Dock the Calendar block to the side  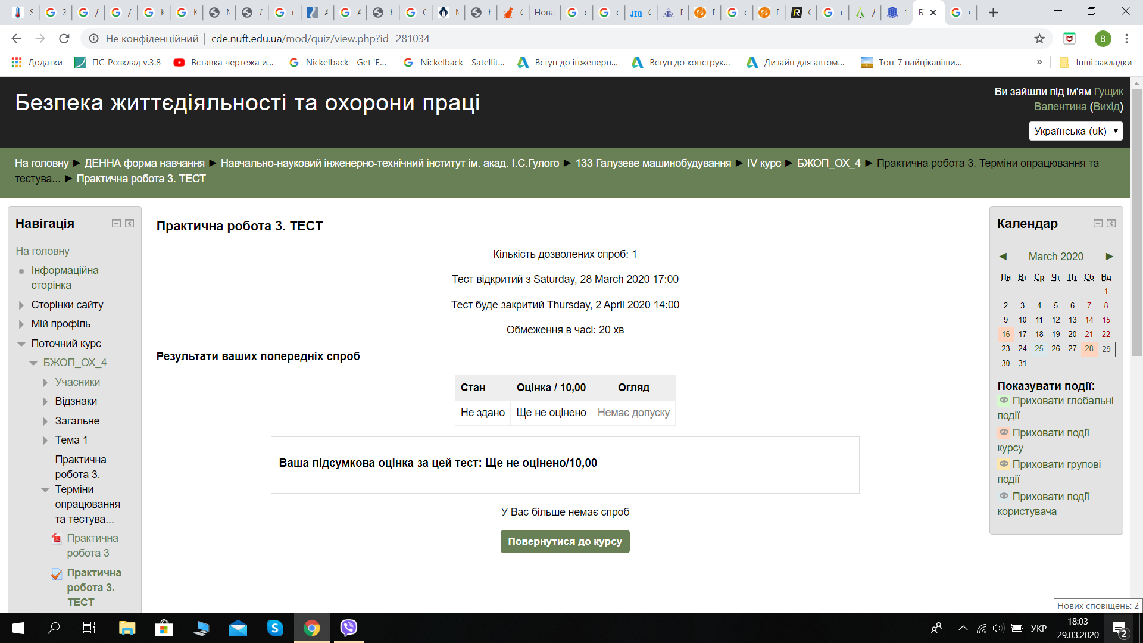click(x=1111, y=223)
